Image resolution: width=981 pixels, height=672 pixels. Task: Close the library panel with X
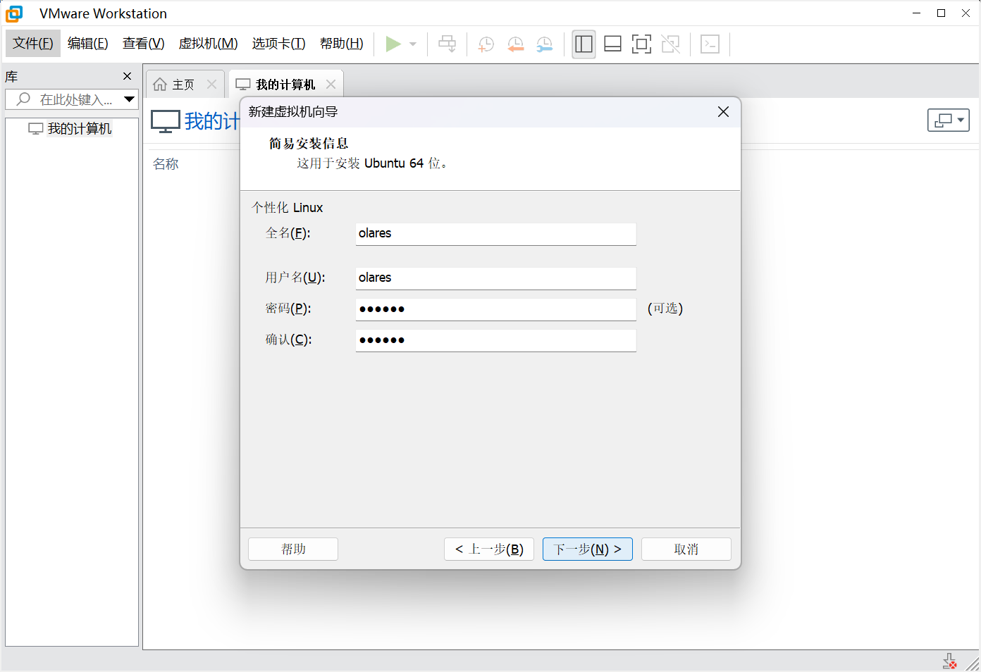click(127, 76)
